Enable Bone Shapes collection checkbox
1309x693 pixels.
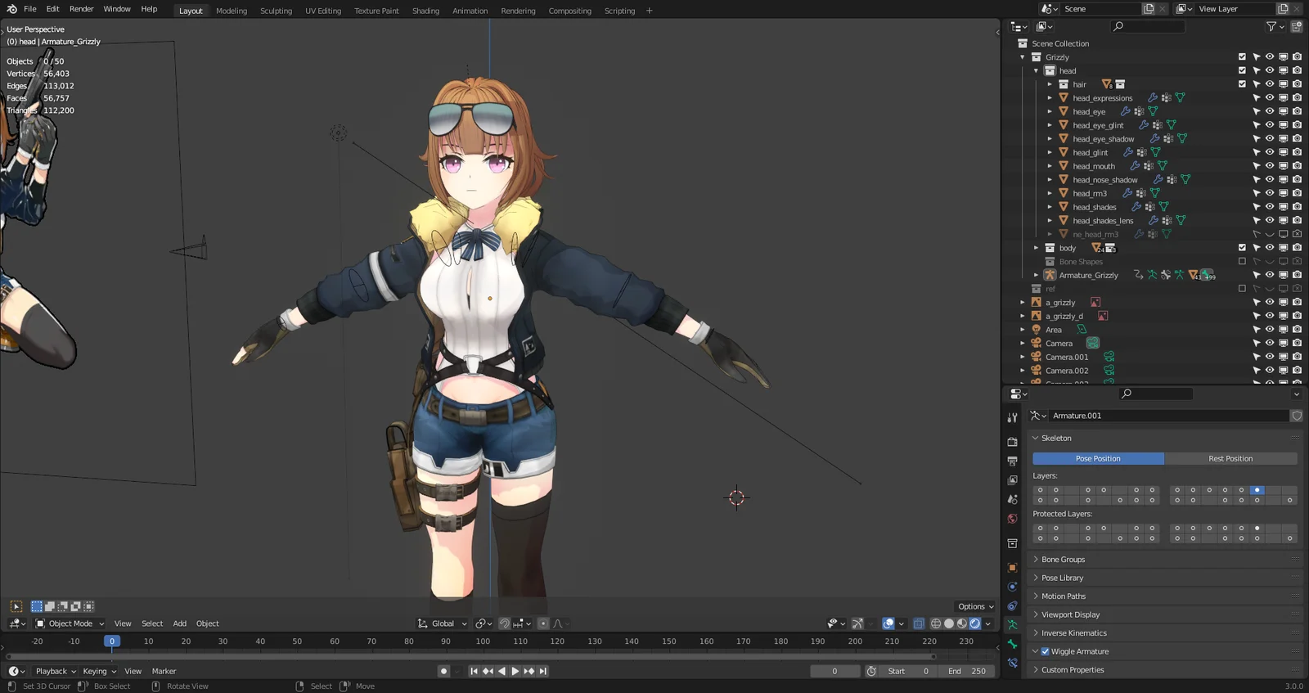pyautogui.click(x=1242, y=262)
